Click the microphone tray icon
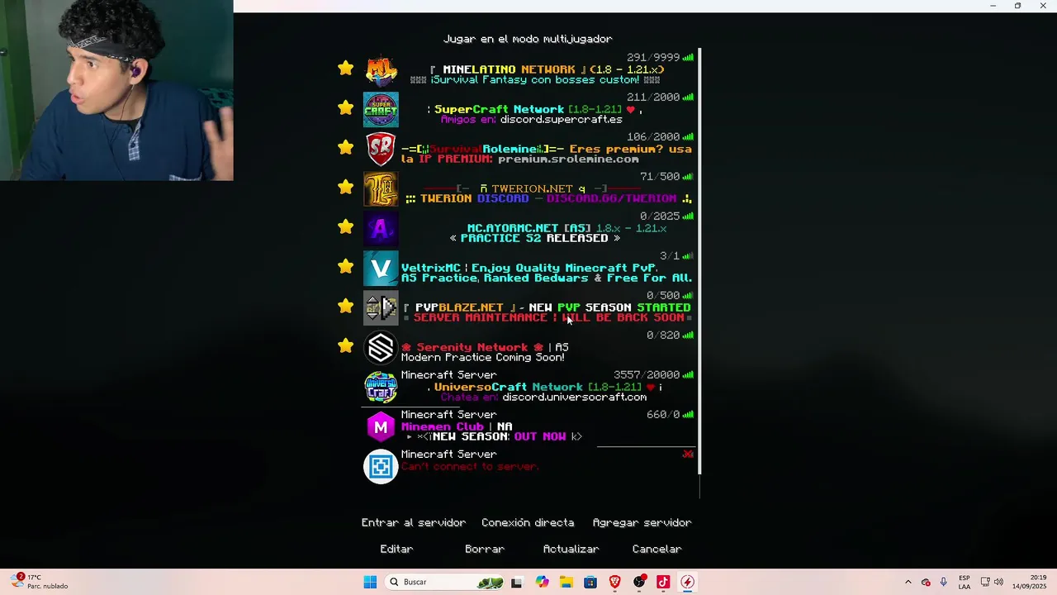The width and height of the screenshot is (1057, 595). coord(943,582)
